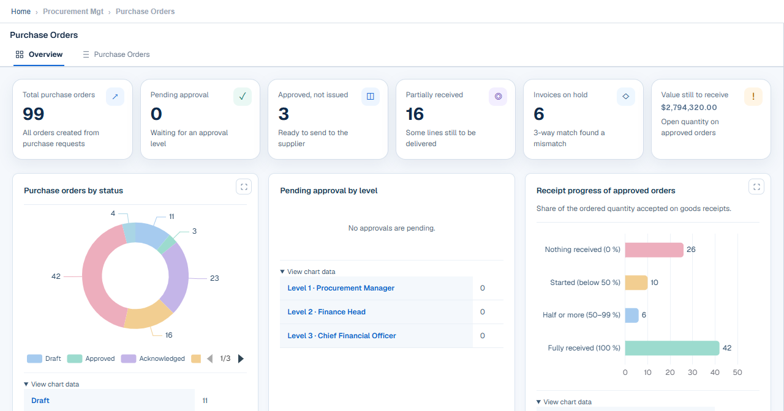This screenshot has width=784, height=411.
Task: Click the Half or more (50–99 %) bar
Action: click(631, 315)
